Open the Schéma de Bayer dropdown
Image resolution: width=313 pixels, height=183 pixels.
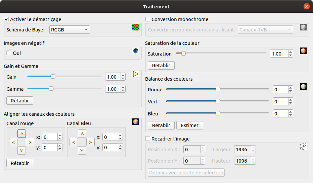point(70,30)
